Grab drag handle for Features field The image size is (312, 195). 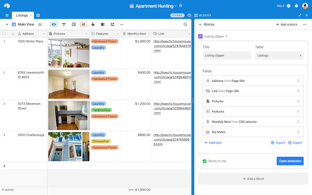298,112
